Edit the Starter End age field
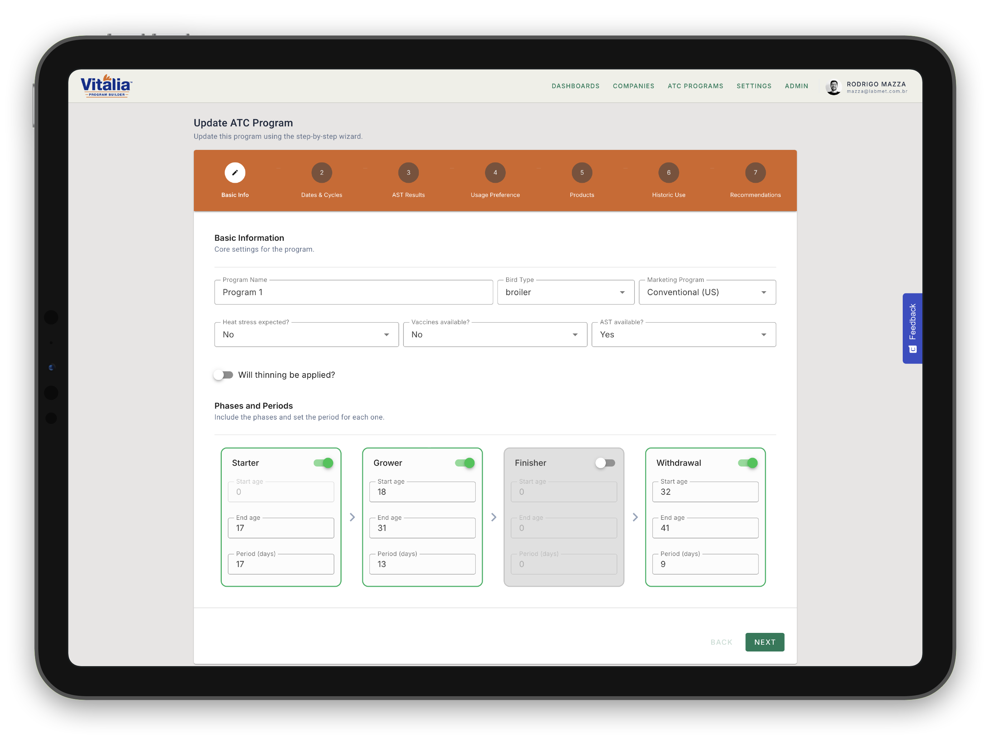995x742 pixels. pos(281,528)
